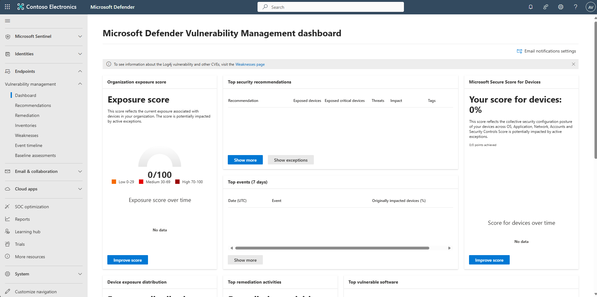The height and width of the screenshot is (297, 597).
Task: Click the System gear icon in sidebar
Action: [8, 274]
